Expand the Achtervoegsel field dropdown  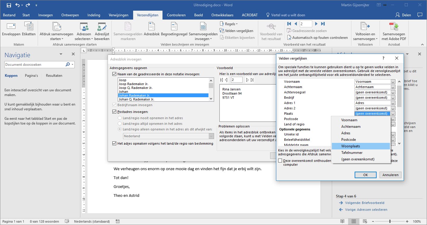pyautogui.click(x=393, y=92)
